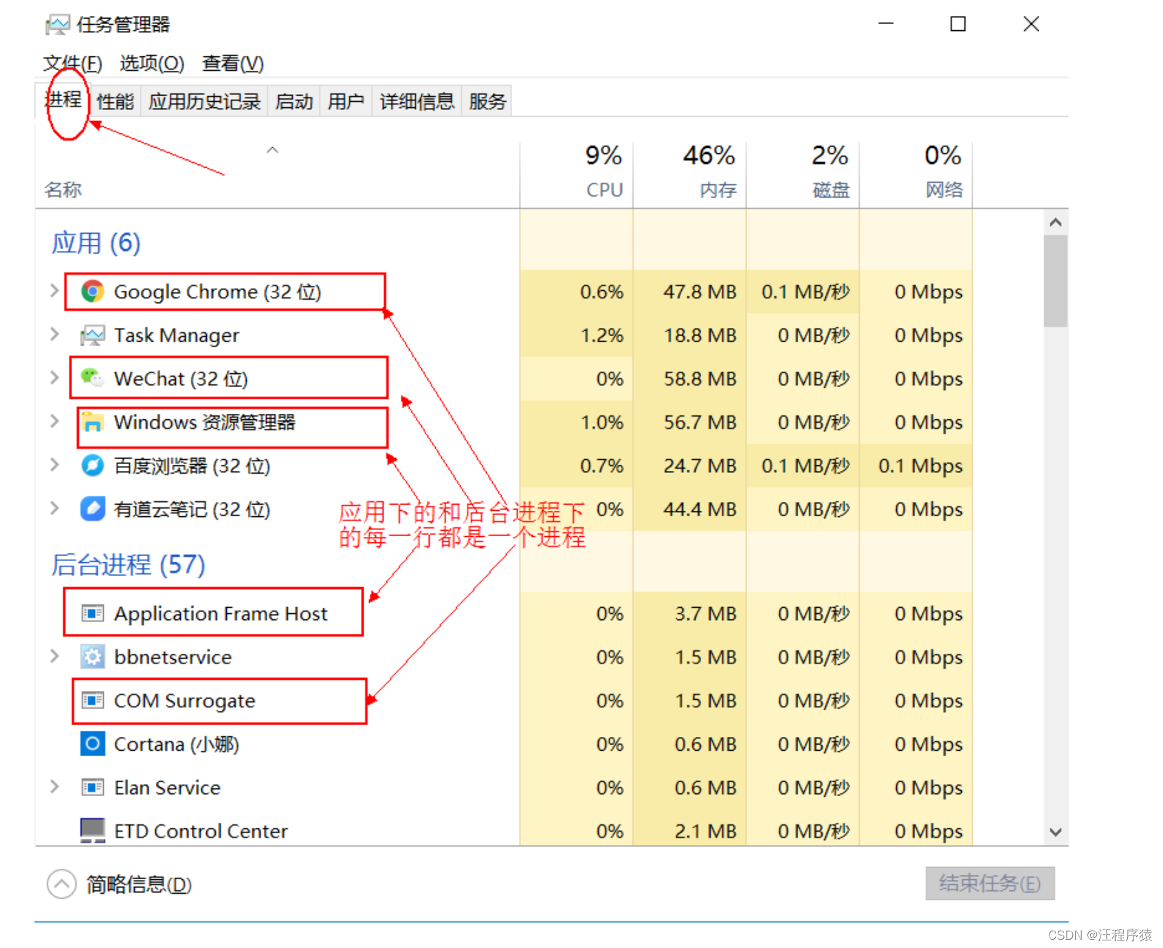Sort by the 磁盘 column header
The width and height of the screenshot is (1163, 948).
tap(803, 174)
